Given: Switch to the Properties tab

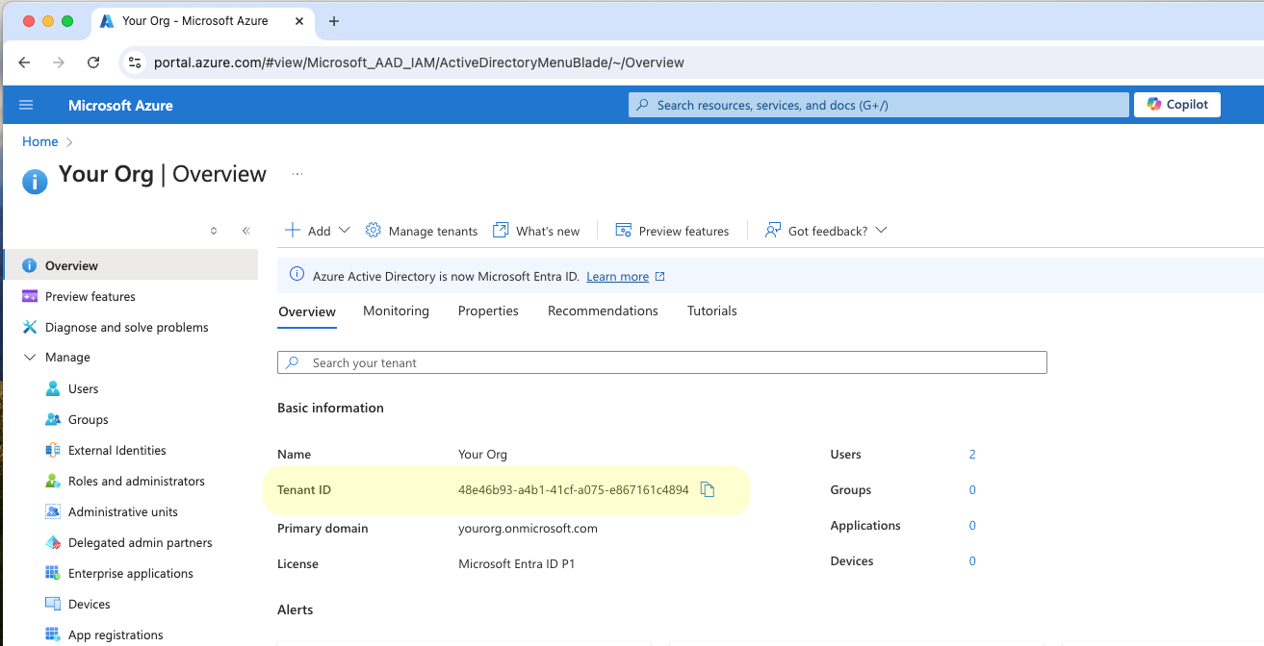Looking at the screenshot, I should [488, 311].
